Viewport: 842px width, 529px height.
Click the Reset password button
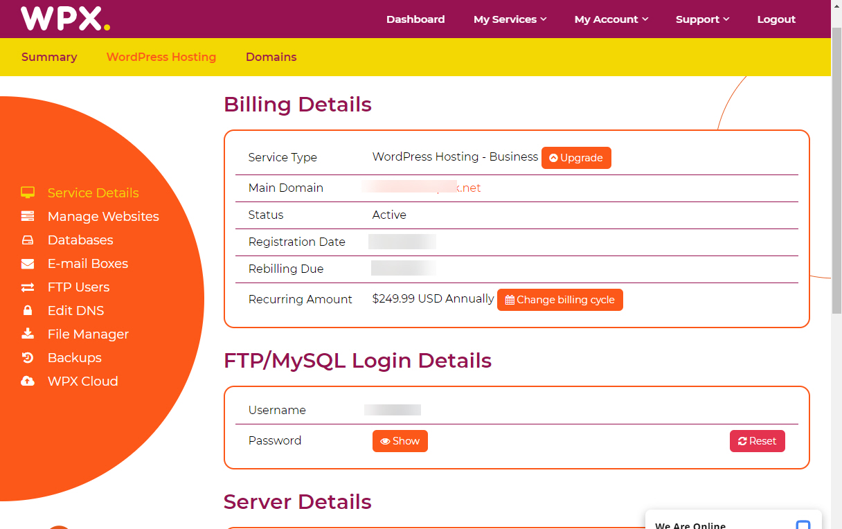click(758, 441)
